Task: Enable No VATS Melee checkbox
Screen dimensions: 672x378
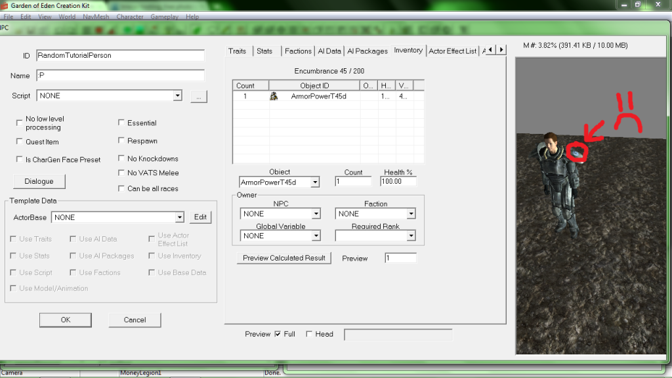Action: [121, 173]
